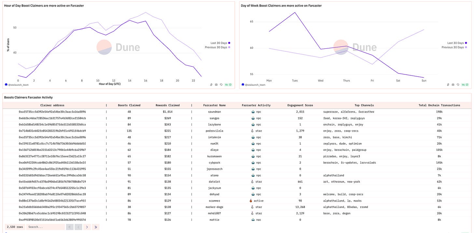Toggle Last 30 Days series in Day of Week chart
Image resolution: width=474 pixels, height=233 pixels.
[x=457, y=43]
